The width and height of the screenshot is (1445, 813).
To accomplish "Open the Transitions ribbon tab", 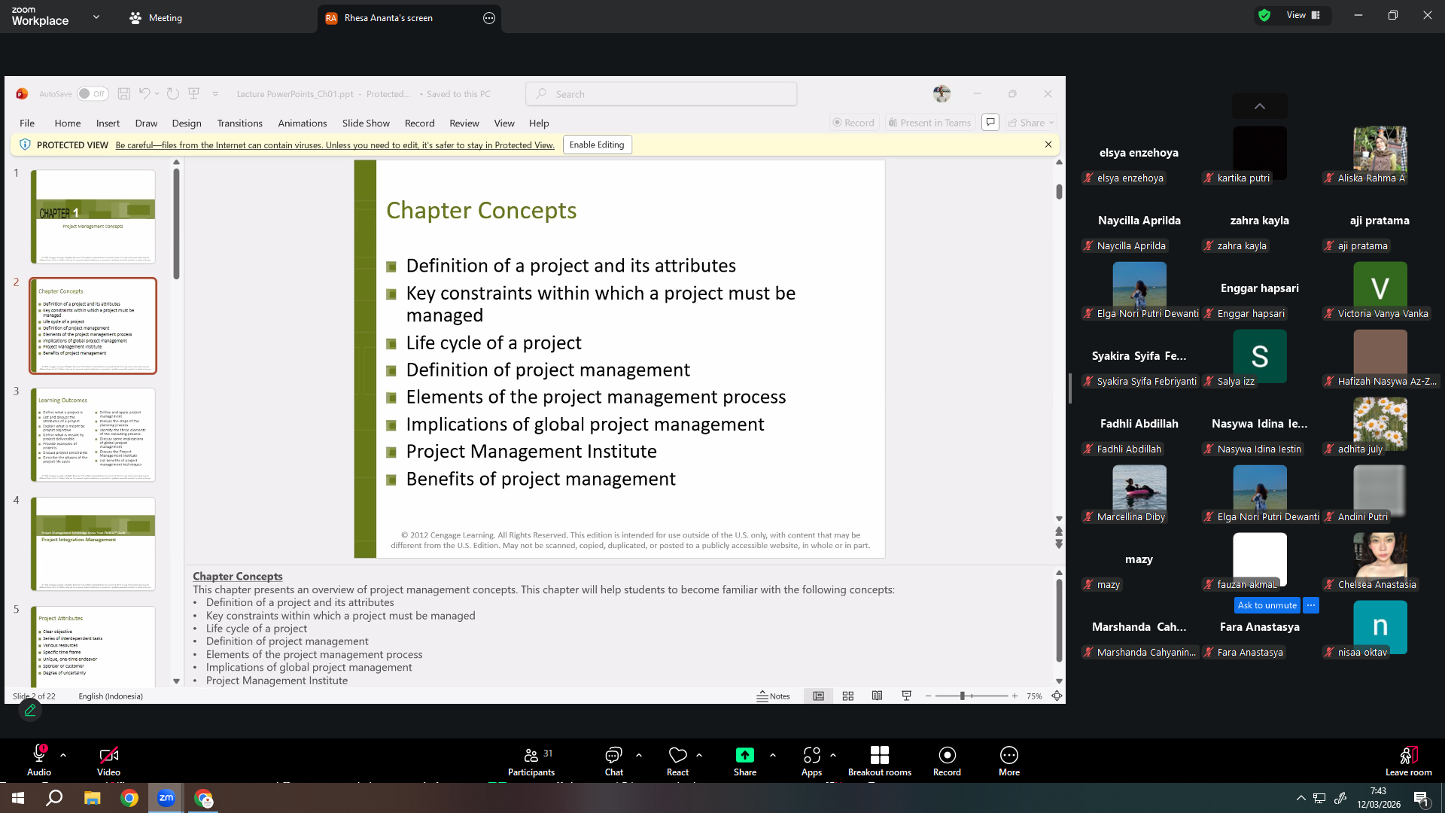I will (x=239, y=123).
